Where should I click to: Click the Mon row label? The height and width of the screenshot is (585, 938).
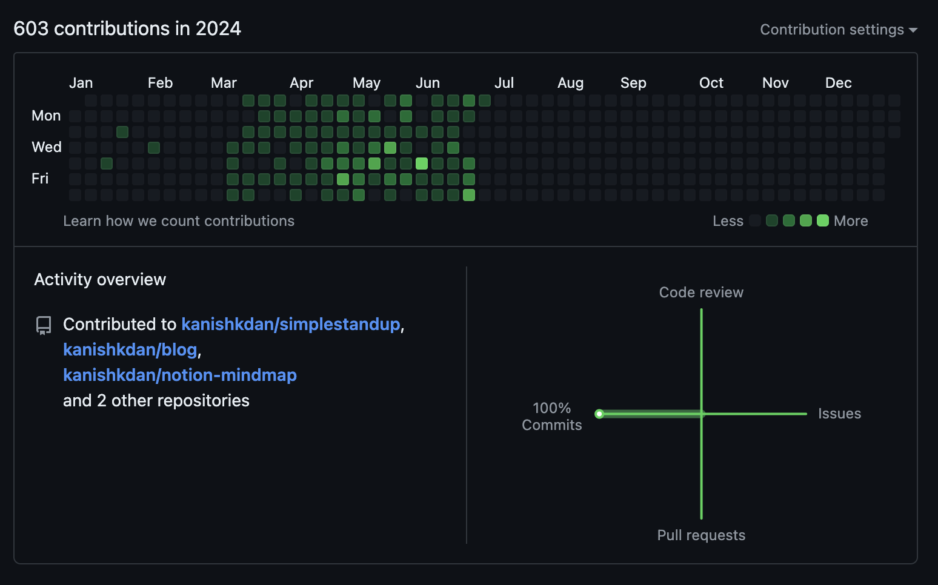[x=46, y=116]
